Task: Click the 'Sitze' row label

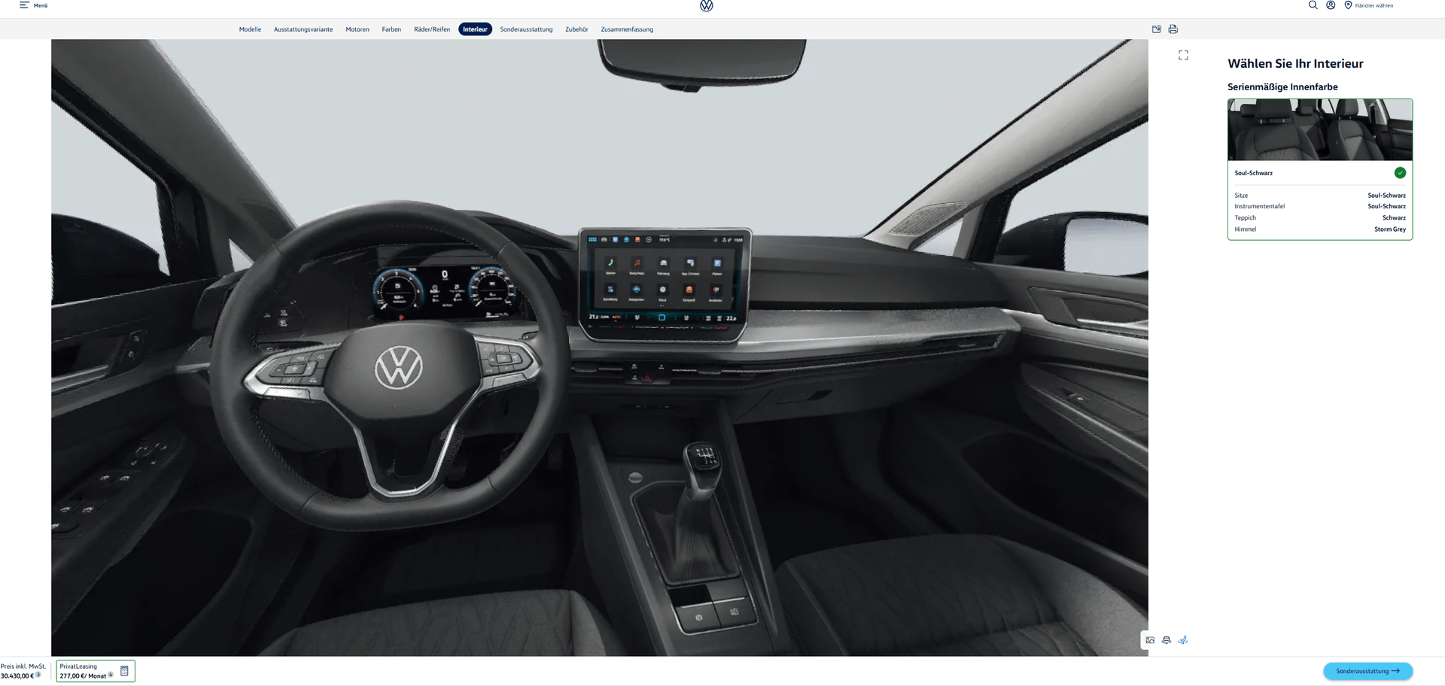Action: click(1241, 196)
